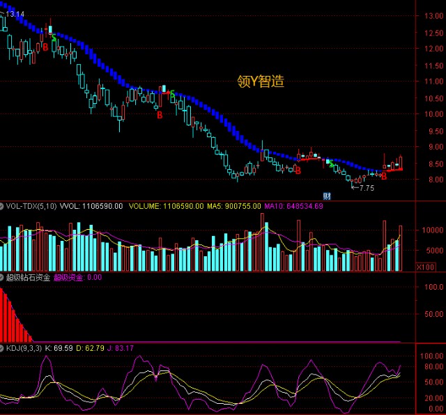The image size is (446, 415).
Task: Click the 领Y智造 stock name label
Action: click(261, 81)
